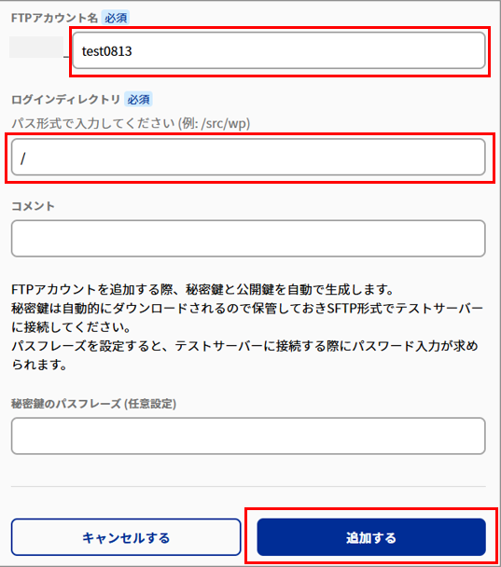
Task: Click the grey masked account prefix box
Action: click(x=36, y=47)
